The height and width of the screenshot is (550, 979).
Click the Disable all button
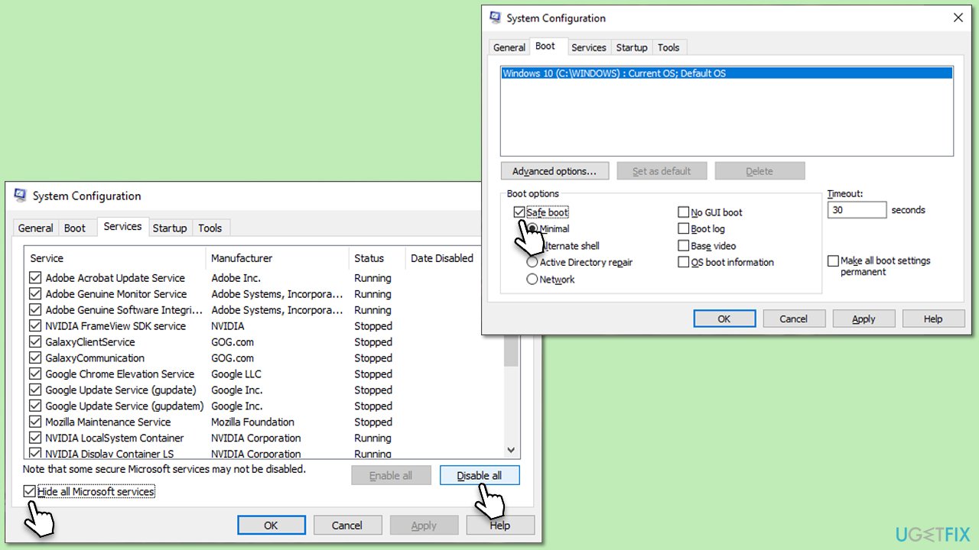pyautogui.click(x=480, y=474)
